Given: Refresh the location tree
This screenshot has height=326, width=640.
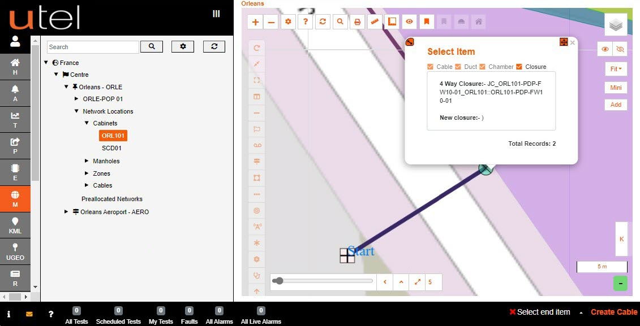Looking at the screenshot, I should click(x=214, y=46).
